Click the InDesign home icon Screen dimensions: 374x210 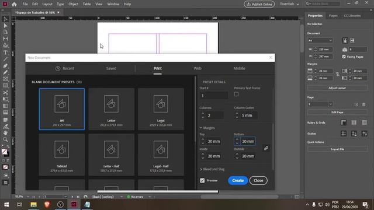[x=14, y=4]
